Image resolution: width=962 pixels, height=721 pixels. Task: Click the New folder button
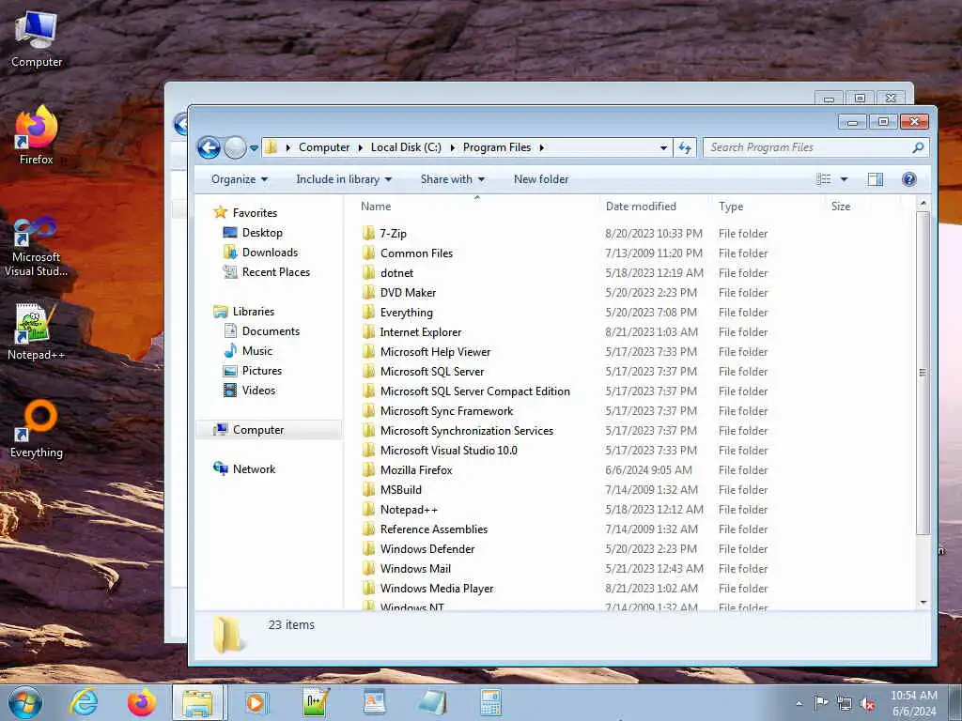pos(541,179)
